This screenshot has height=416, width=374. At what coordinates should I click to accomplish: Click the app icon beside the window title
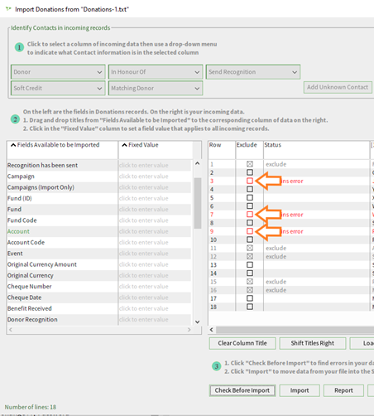(8, 9)
